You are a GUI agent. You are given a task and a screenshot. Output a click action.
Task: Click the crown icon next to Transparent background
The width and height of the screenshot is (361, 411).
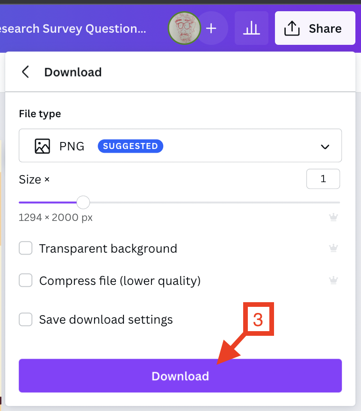(333, 248)
